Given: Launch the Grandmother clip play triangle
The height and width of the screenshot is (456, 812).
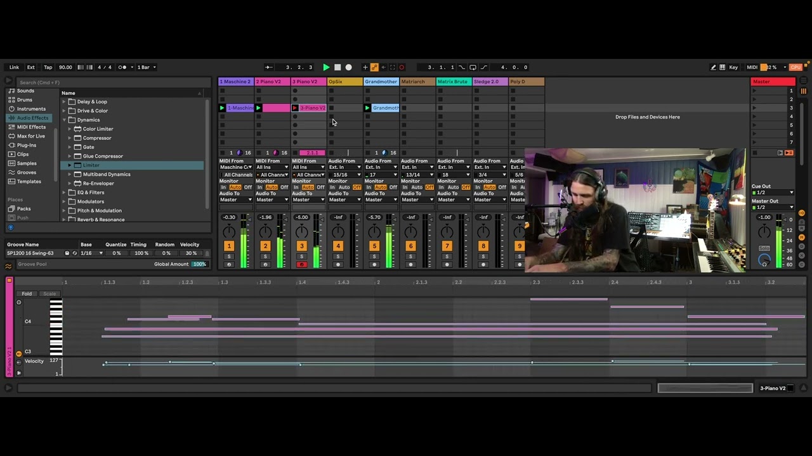Looking at the screenshot, I should pyautogui.click(x=367, y=108).
